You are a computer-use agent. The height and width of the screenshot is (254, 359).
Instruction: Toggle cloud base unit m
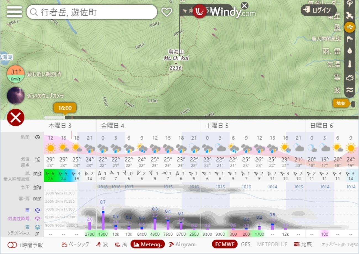click(37, 234)
